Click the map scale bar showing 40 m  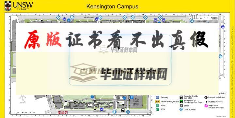click(x=25, y=112)
